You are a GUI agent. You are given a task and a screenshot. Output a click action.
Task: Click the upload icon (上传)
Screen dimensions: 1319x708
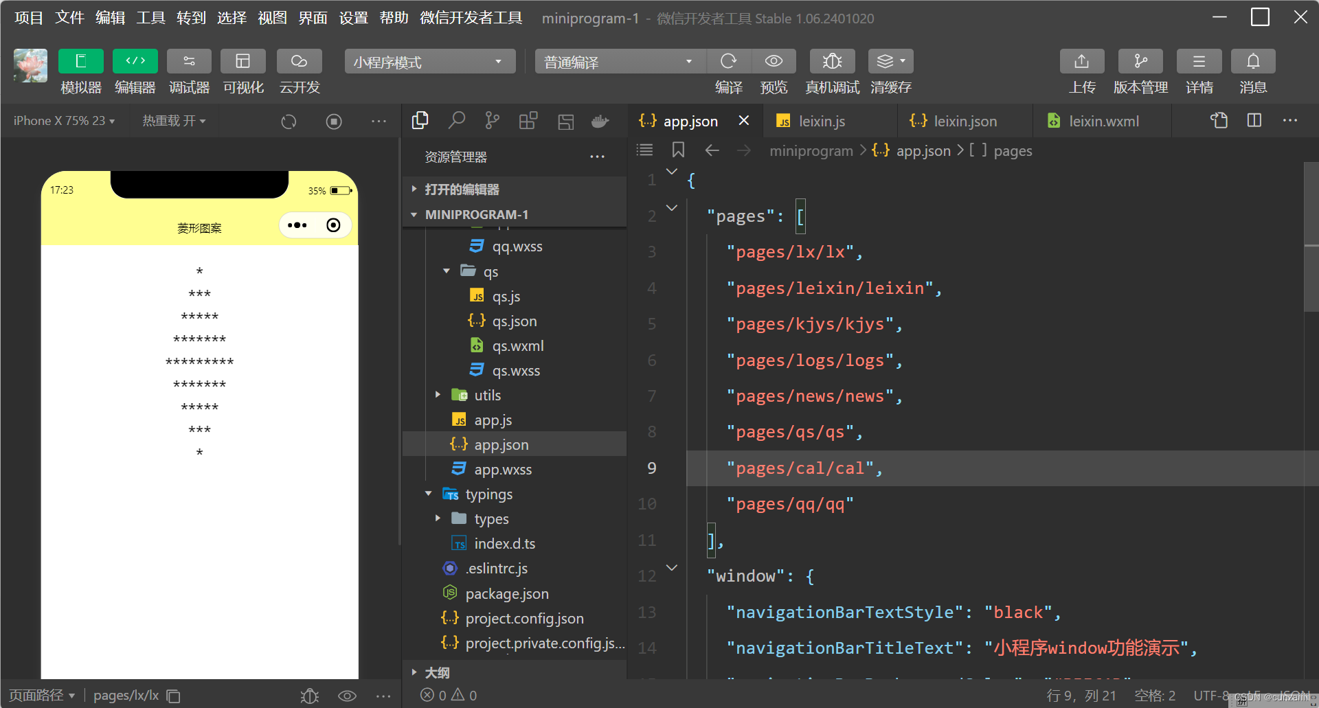(x=1082, y=61)
